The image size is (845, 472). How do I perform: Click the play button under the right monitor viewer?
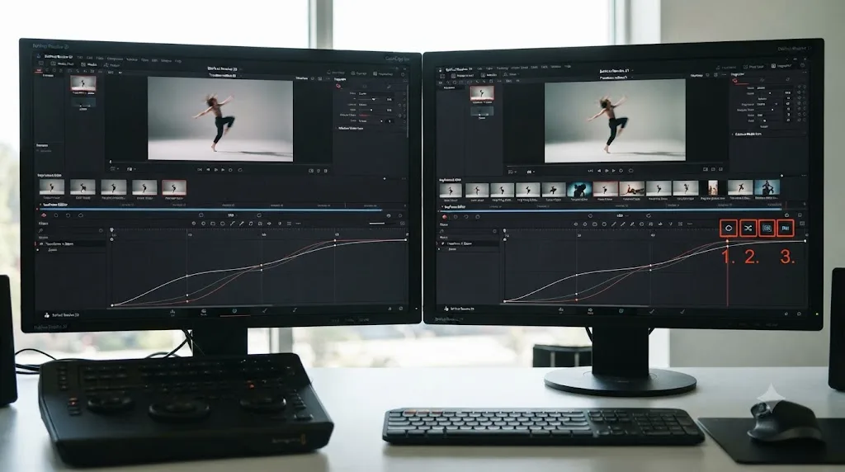click(613, 170)
